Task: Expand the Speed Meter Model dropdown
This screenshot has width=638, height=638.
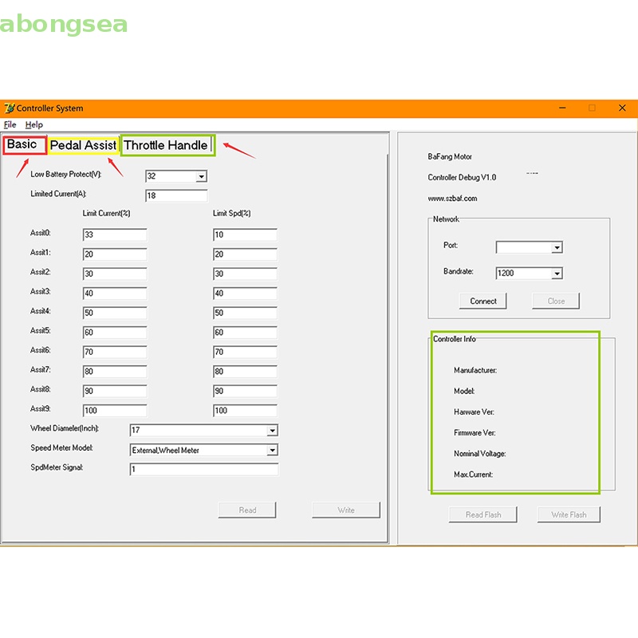Action: [272, 451]
